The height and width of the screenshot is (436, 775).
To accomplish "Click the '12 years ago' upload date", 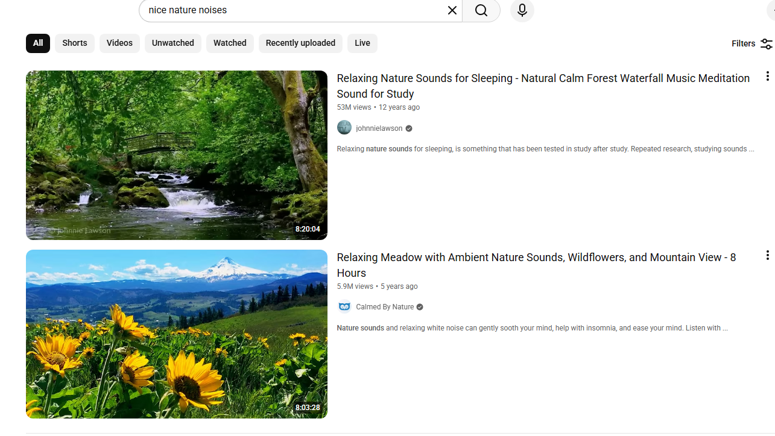I will coord(399,107).
